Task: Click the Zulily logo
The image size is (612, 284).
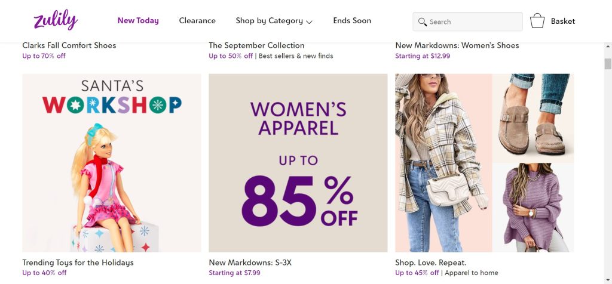Action: tap(56, 21)
